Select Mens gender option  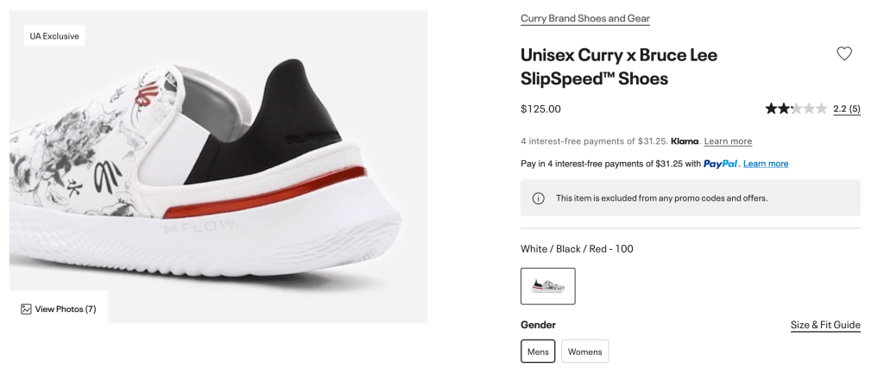538,352
